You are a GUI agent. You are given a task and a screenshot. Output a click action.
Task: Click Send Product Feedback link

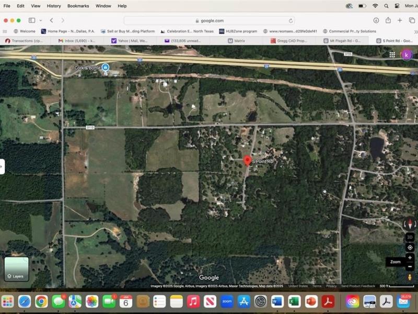click(358, 286)
